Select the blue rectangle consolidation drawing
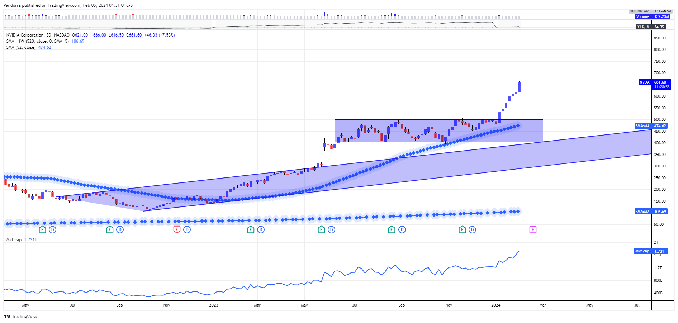678x323 pixels. [x=438, y=131]
